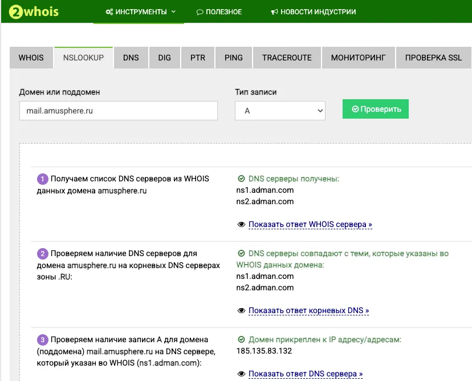Go to НОВОСТИ ИНДУСТРИИ
The image size is (472, 381).
tap(318, 12)
